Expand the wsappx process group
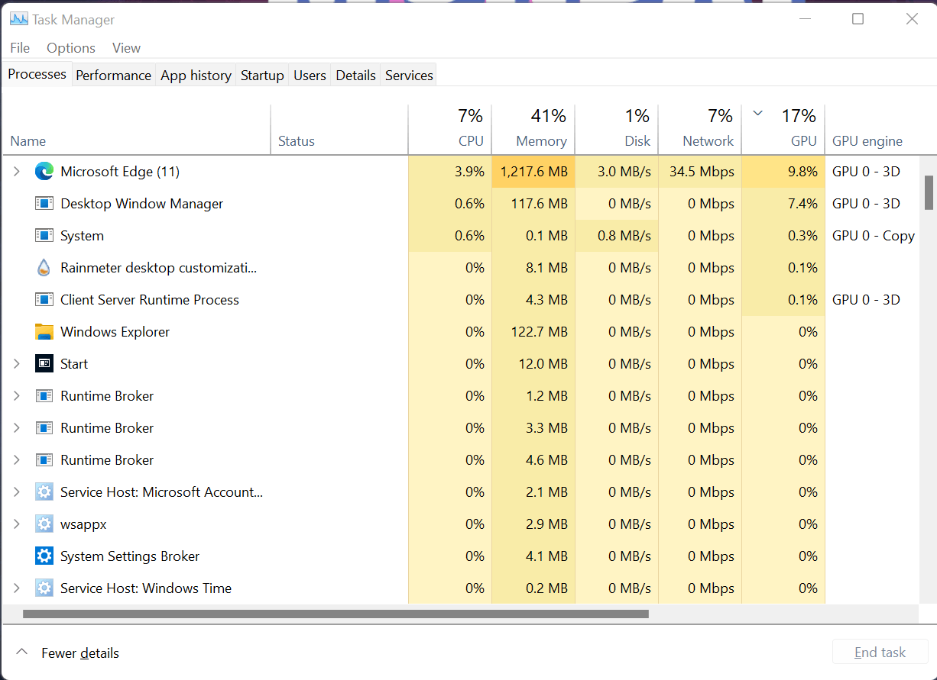Viewport: 937px width, 680px height. coord(17,524)
